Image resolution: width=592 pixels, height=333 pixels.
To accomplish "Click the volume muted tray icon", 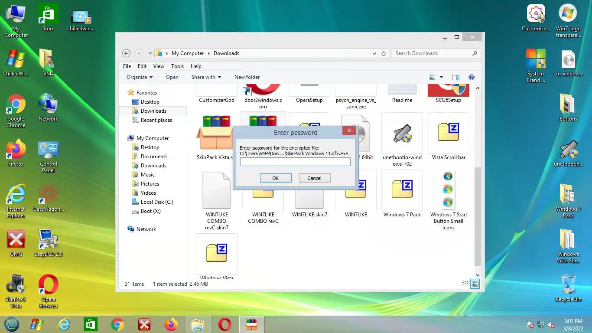I will pyautogui.click(x=552, y=325).
